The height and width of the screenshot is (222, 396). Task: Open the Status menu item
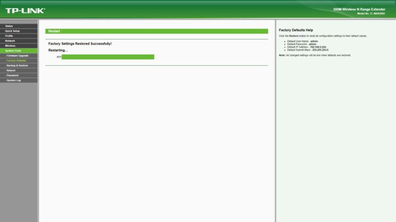(x=9, y=26)
